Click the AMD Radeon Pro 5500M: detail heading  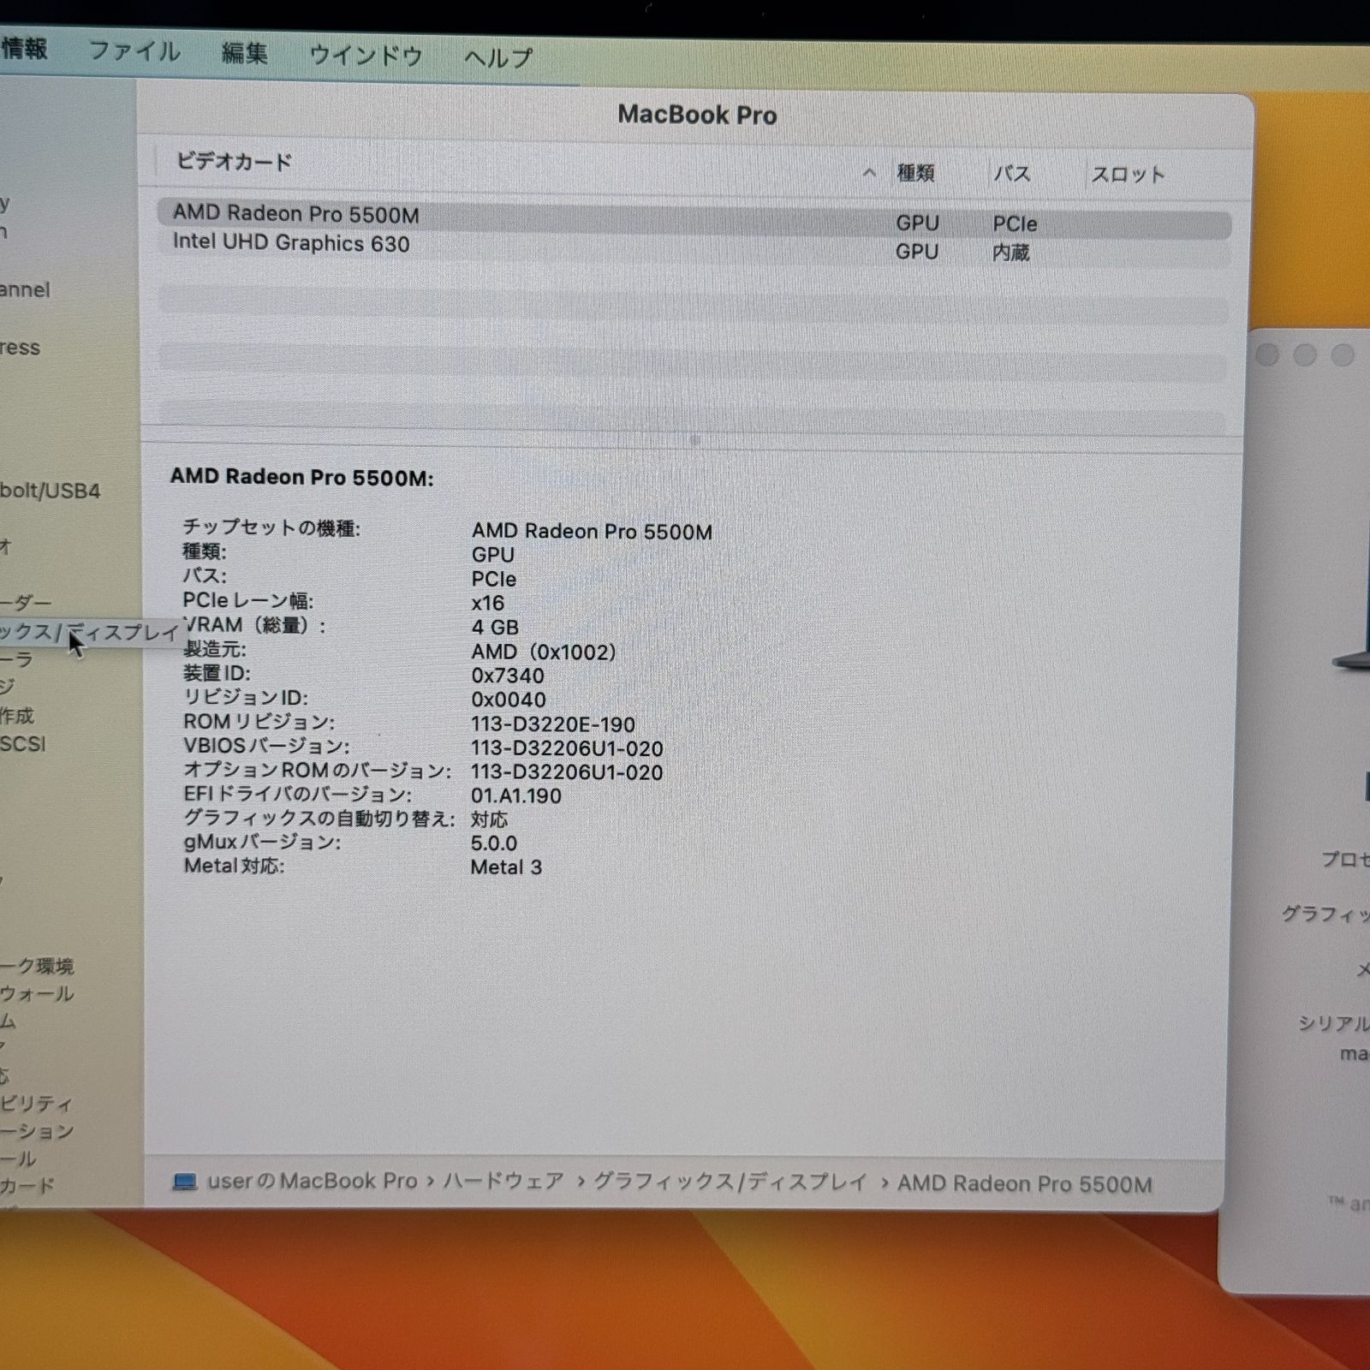pos(302,477)
